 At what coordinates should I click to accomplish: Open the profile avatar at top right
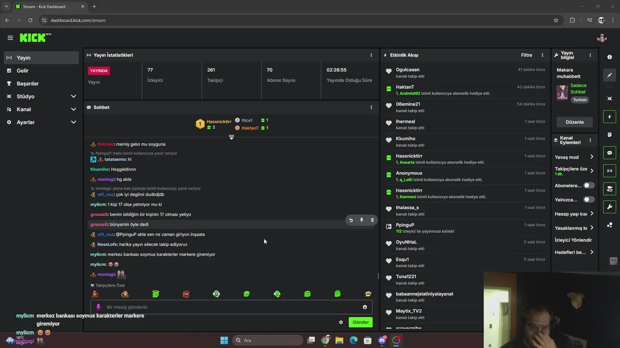[602, 38]
